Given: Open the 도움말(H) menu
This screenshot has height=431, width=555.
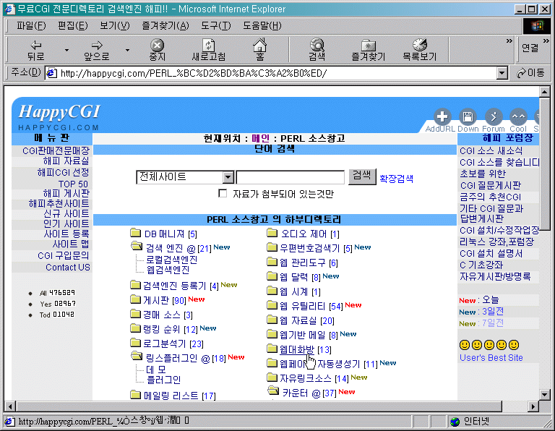Looking at the screenshot, I should click(262, 26).
